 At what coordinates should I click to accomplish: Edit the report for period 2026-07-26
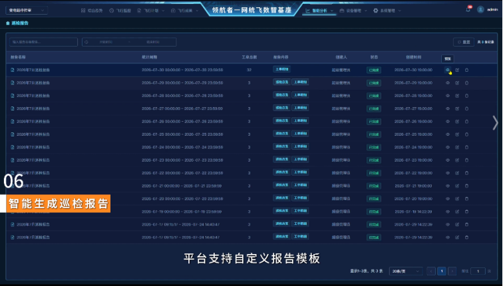[x=457, y=122]
